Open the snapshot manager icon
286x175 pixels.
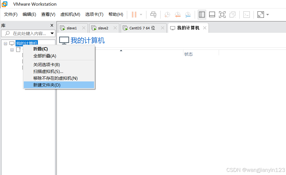point(188,15)
